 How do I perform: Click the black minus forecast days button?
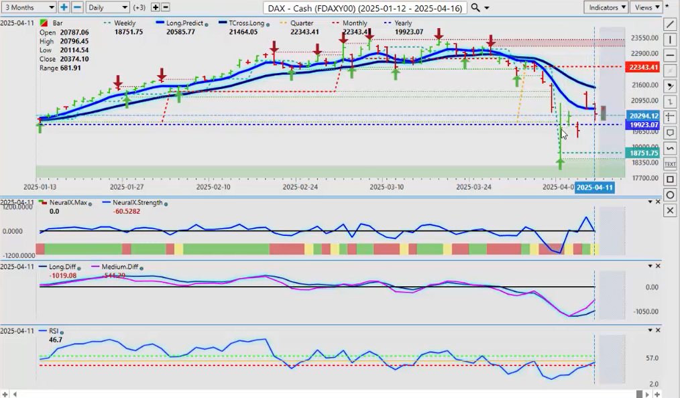[x=165, y=7]
